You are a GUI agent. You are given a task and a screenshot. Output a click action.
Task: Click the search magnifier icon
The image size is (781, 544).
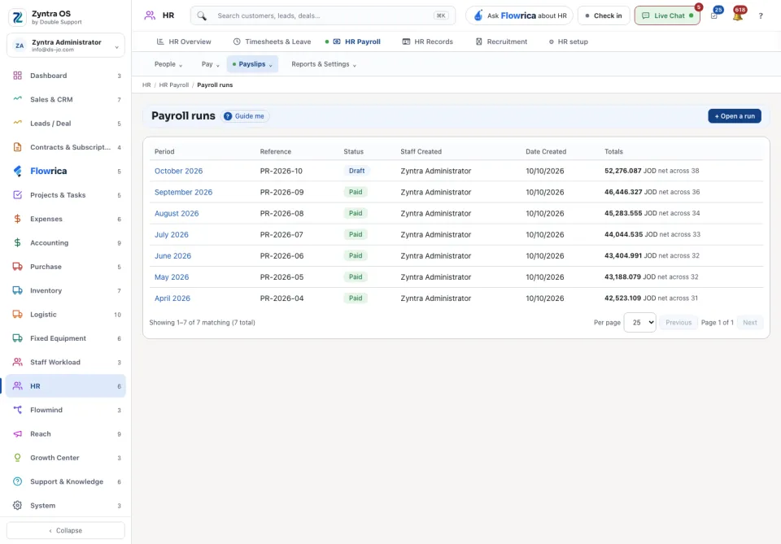click(201, 16)
